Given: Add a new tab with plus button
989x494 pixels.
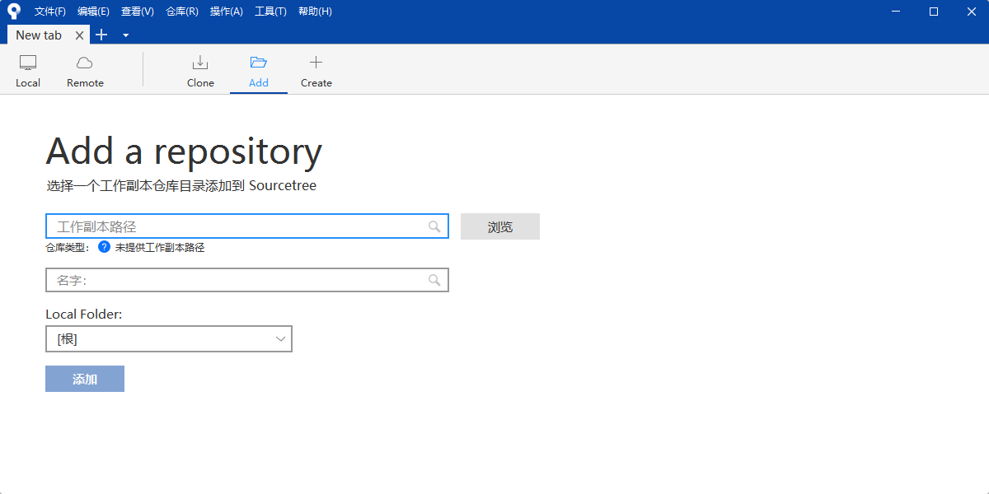Looking at the screenshot, I should (x=101, y=35).
